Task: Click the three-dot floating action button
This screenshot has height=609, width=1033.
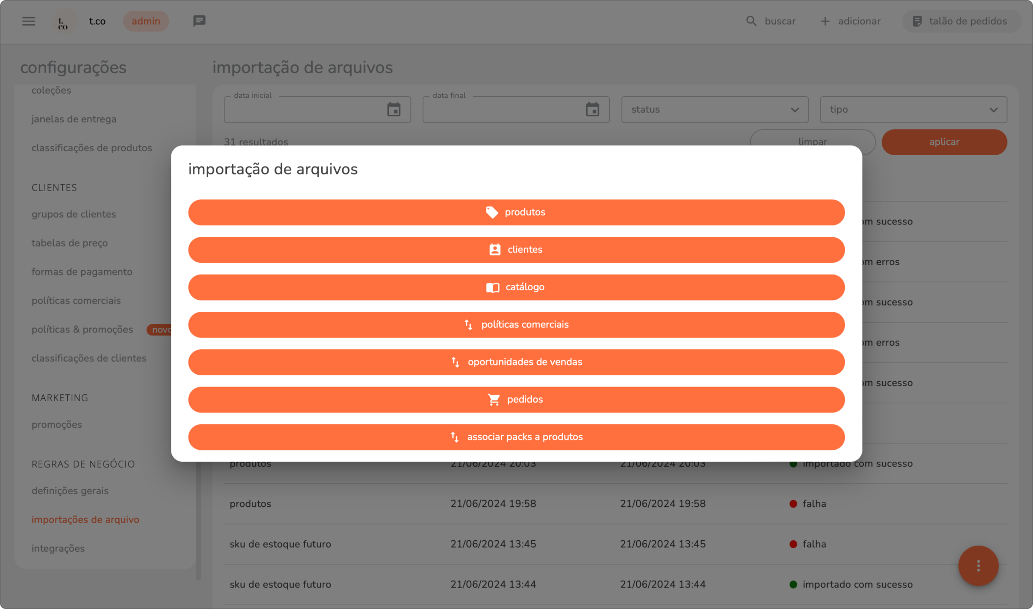Action: click(978, 566)
